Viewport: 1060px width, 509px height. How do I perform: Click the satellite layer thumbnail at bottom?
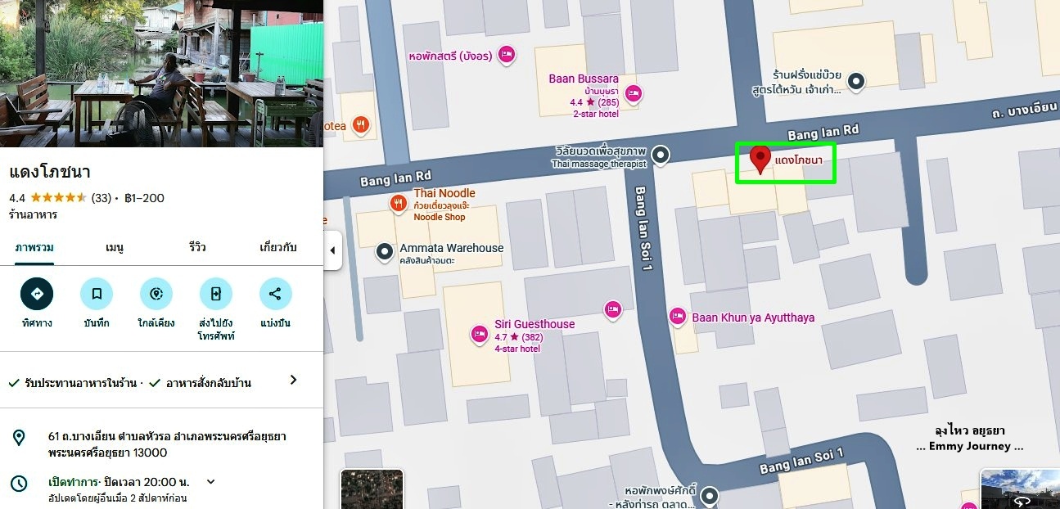point(372,489)
